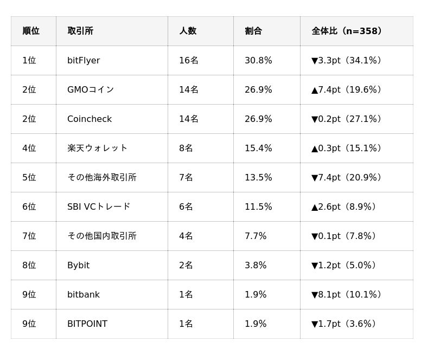Screen dimensions: 434x355
Task: Click the その他海外取引所 cell
Action: 102,178
